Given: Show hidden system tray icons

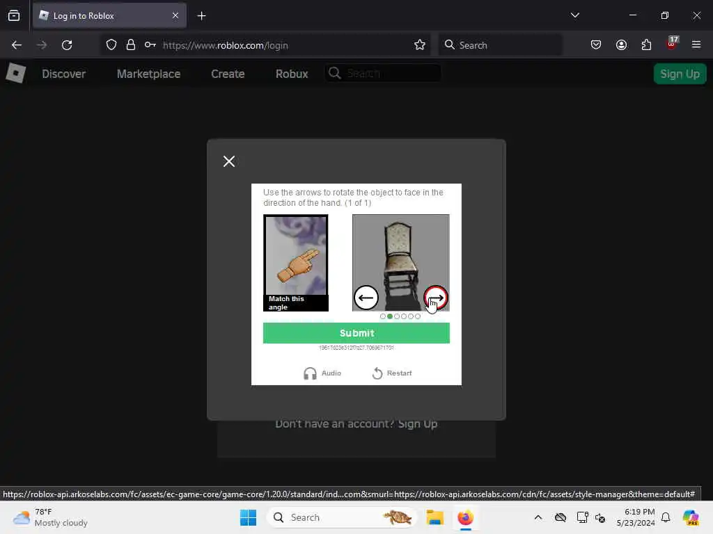Looking at the screenshot, I should pyautogui.click(x=538, y=517).
